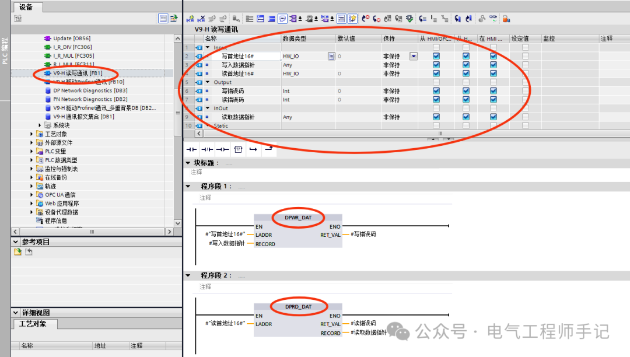This screenshot has height=357, width=630.
Task: Click the open branch icon
Action: click(x=253, y=149)
